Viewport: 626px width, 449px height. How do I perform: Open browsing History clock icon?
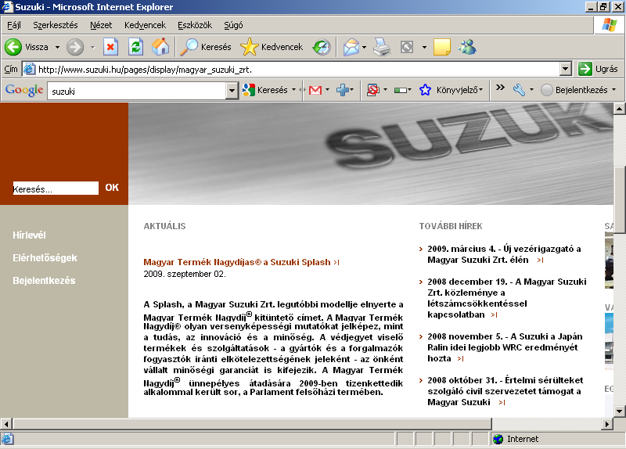click(322, 47)
